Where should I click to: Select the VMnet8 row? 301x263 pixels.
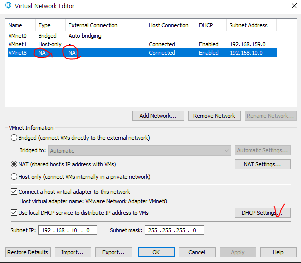point(142,53)
